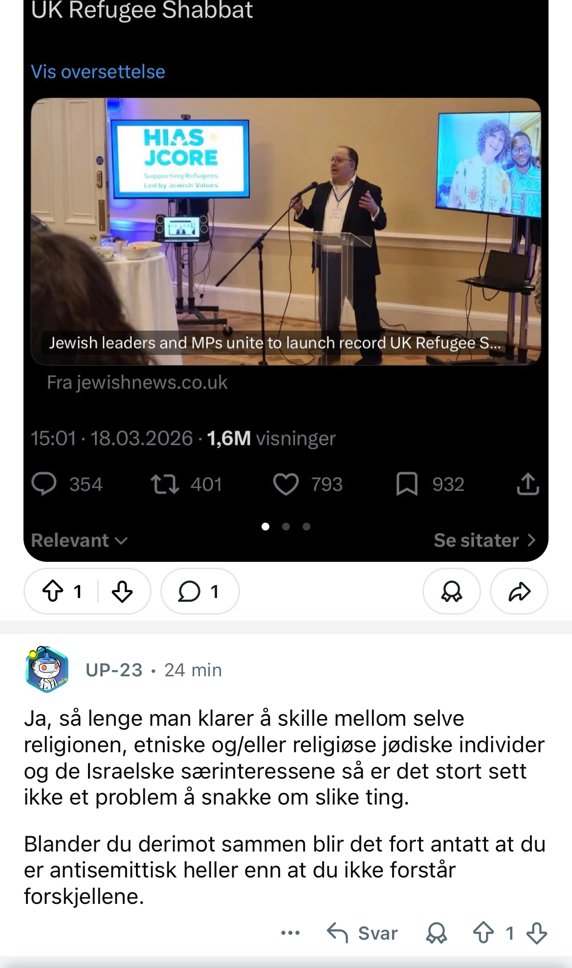Click Vis oversettelse link
The image size is (572, 968).
point(98,71)
